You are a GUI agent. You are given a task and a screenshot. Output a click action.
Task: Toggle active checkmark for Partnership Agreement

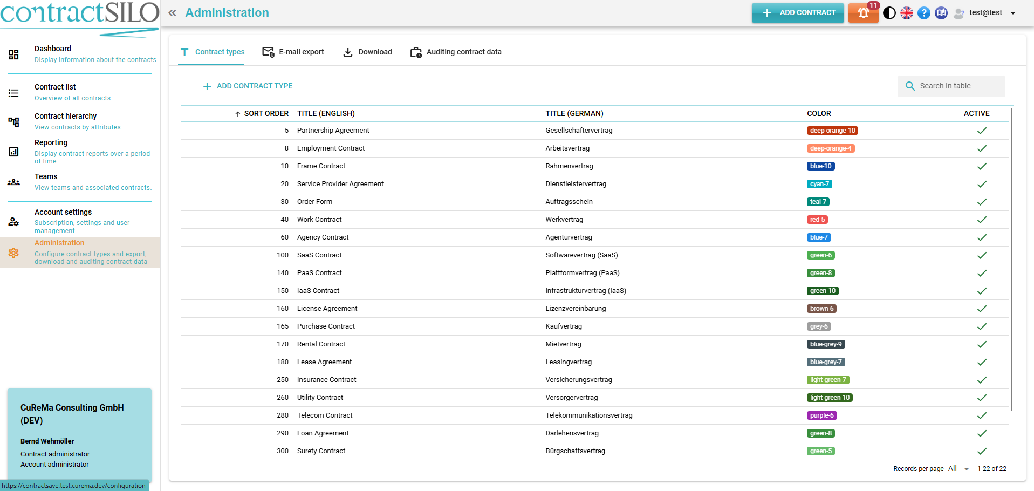pyautogui.click(x=982, y=131)
